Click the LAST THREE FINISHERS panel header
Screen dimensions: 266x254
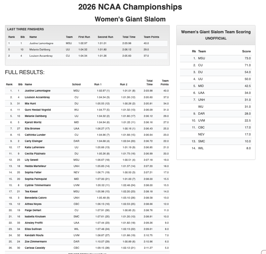(25, 29)
